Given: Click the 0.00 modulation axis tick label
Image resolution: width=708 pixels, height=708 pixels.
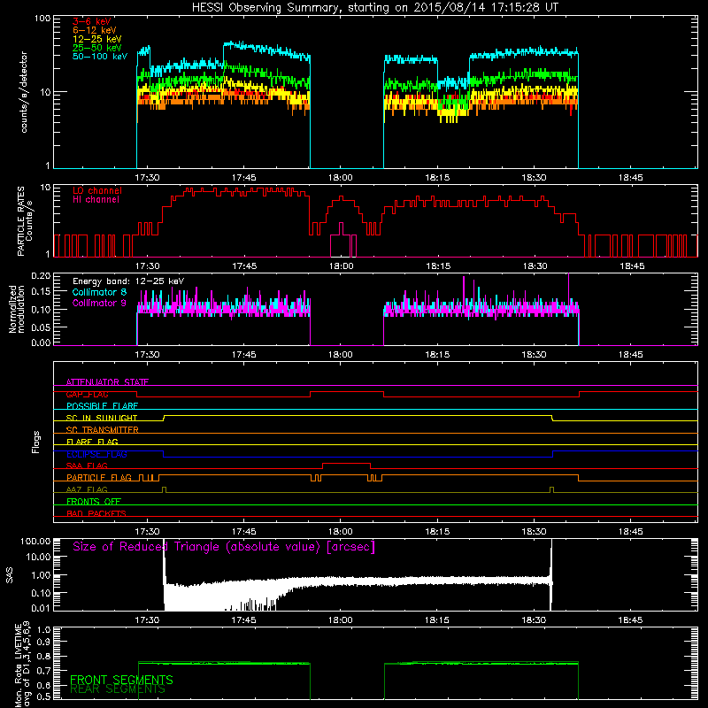Looking at the screenshot, I should coord(41,342).
